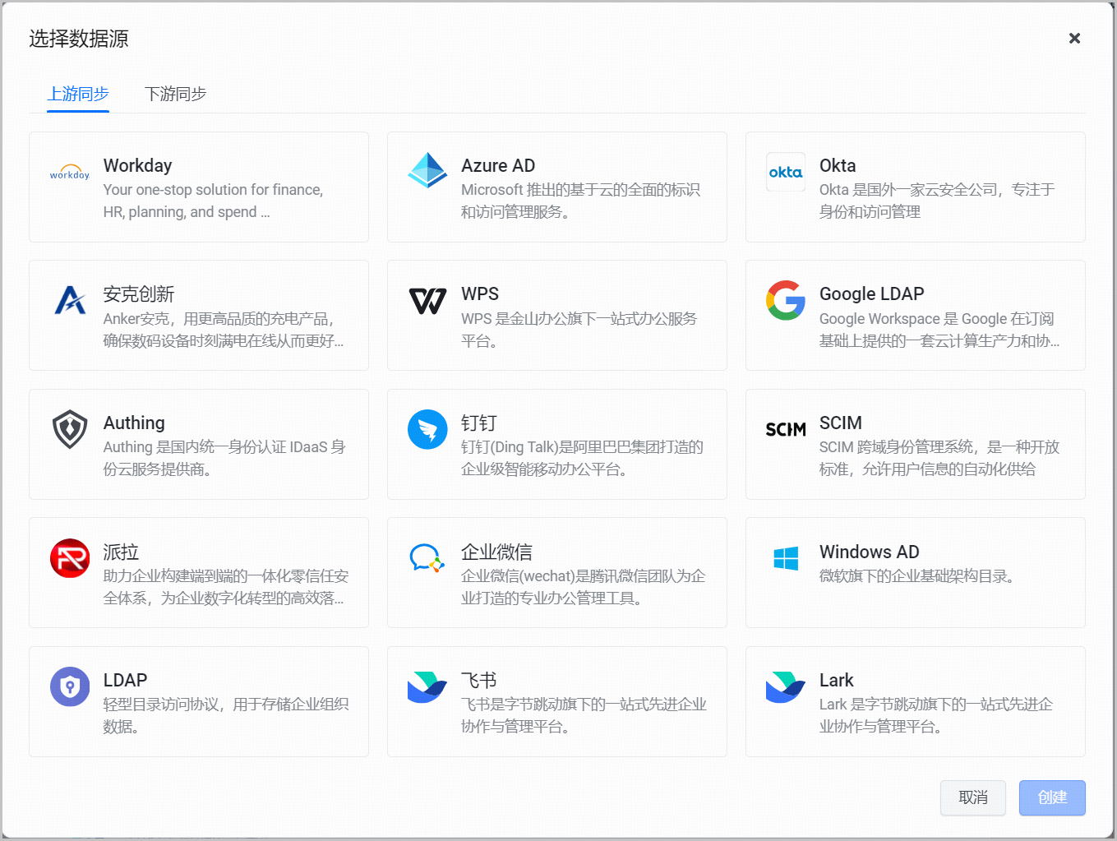The width and height of the screenshot is (1117, 841).
Task: Click the Authing IDaaS description text
Action: coord(224,458)
